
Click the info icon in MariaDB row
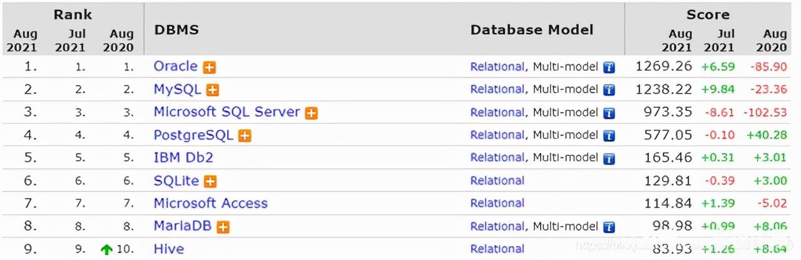[x=609, y=227]
